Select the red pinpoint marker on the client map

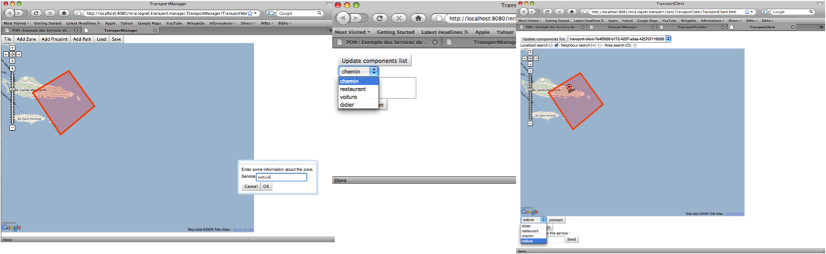click(570, 87)
